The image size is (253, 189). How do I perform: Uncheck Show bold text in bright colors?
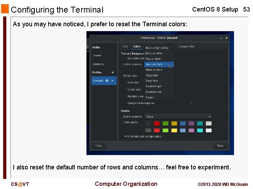(125, 136)
